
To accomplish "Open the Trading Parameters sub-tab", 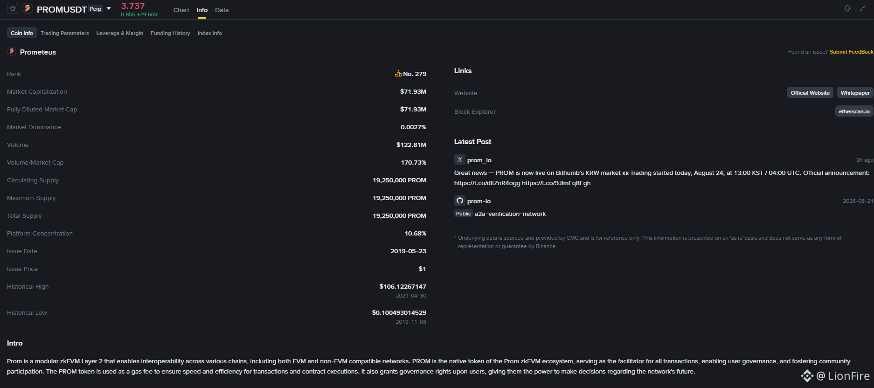I will 65,33.
